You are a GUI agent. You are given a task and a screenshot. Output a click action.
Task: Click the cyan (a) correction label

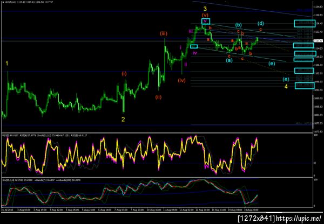point(229,60)
